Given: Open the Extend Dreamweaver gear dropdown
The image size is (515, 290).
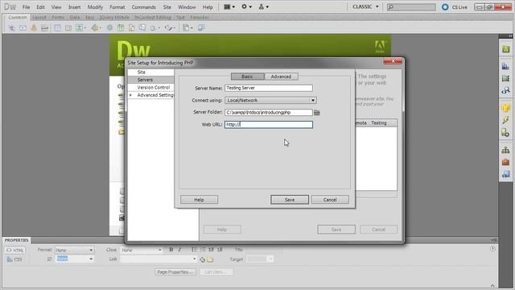Looking at the screenshot, I should click(246, 6).
